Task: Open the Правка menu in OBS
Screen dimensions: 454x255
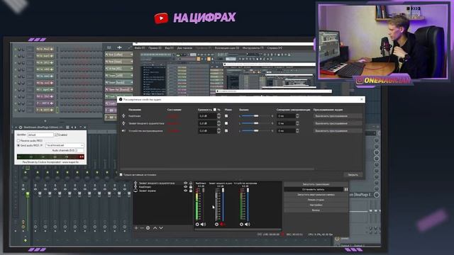Action: (x=155, y=48)
